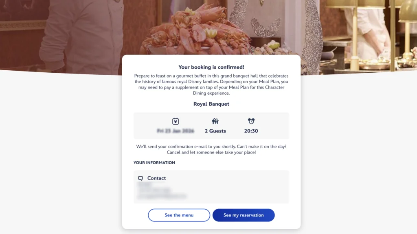Open See my reservation
Screen dimensions: 417x234
point(244,215)
